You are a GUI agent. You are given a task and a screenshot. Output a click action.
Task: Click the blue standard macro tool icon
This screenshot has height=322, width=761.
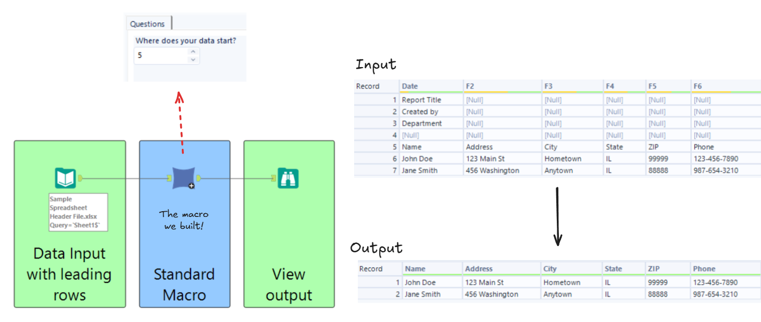183,178
